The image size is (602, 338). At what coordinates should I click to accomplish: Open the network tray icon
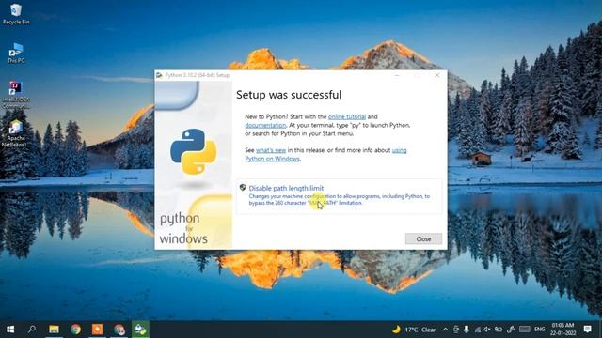click(477, 330)
